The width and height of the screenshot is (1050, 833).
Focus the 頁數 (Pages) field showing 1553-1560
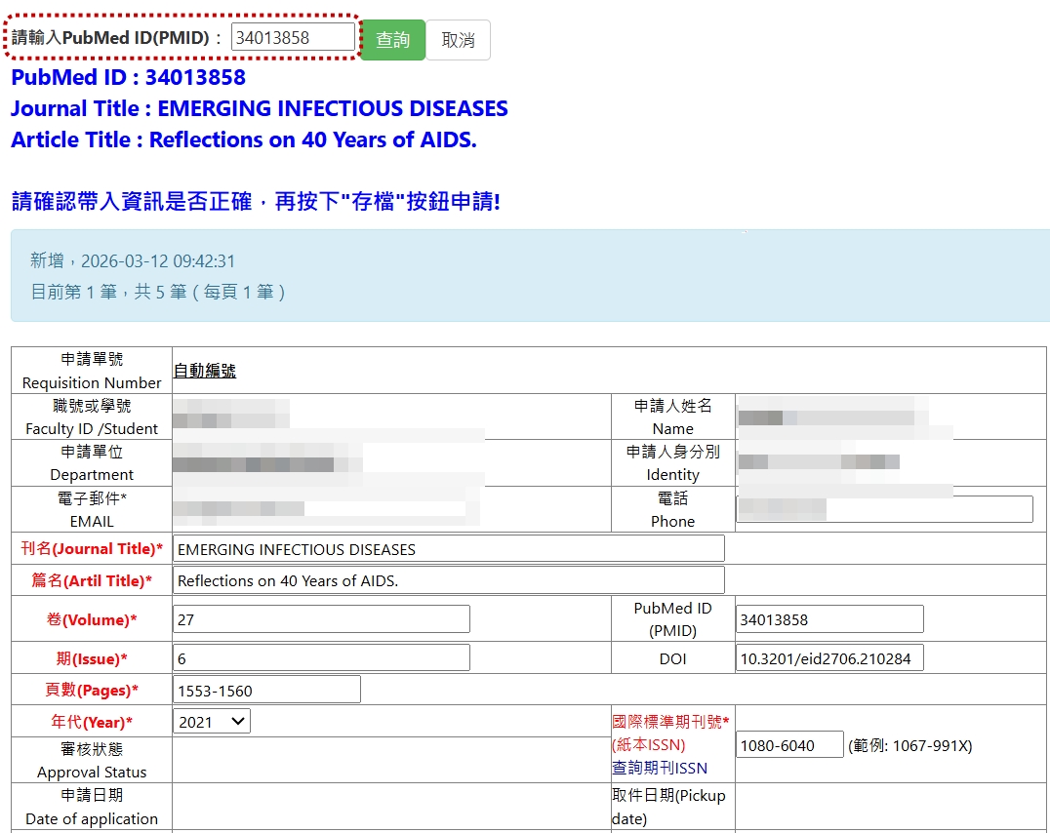(x=266, y=690)
